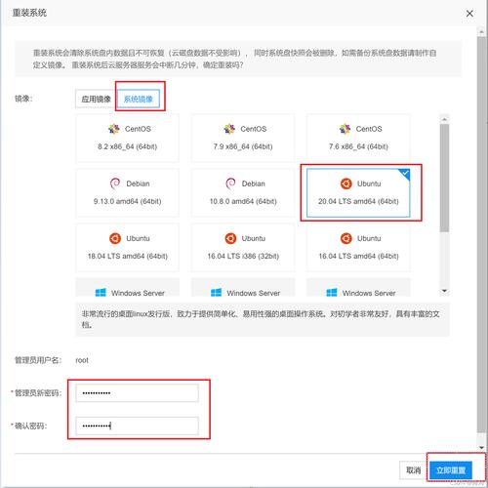Click the image list scroll-up arrow

[445, 119]
